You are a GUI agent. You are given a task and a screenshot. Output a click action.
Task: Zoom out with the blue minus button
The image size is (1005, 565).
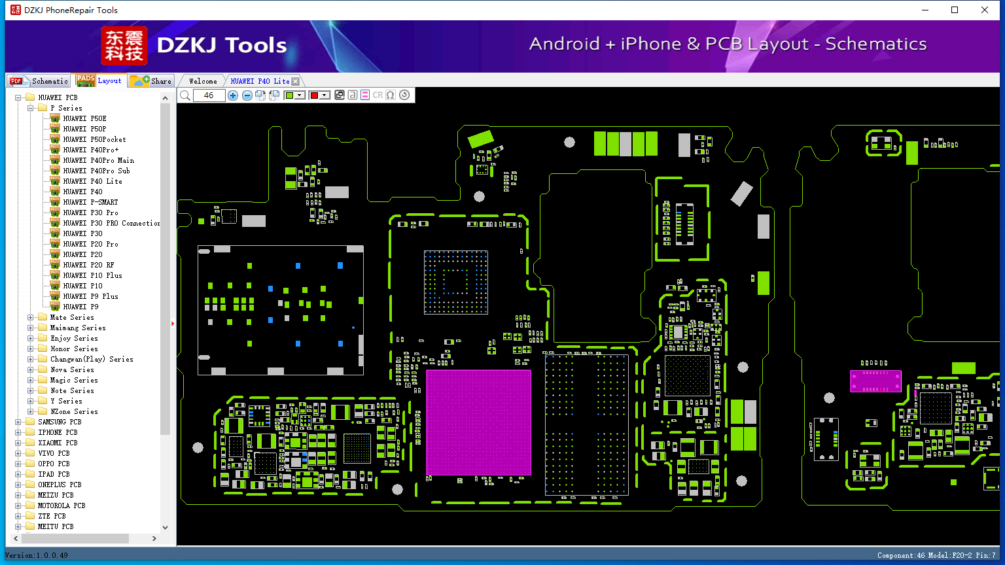[247, 95]
